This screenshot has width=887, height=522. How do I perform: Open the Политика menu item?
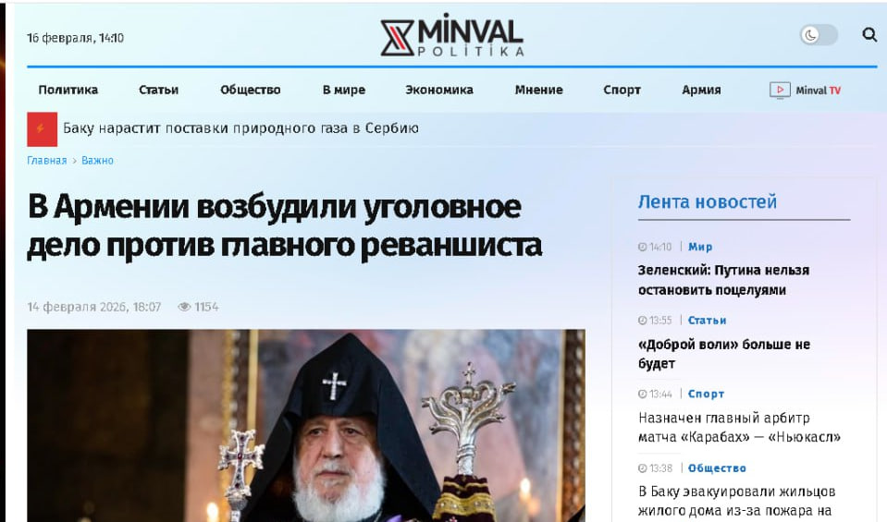[68, 90]
